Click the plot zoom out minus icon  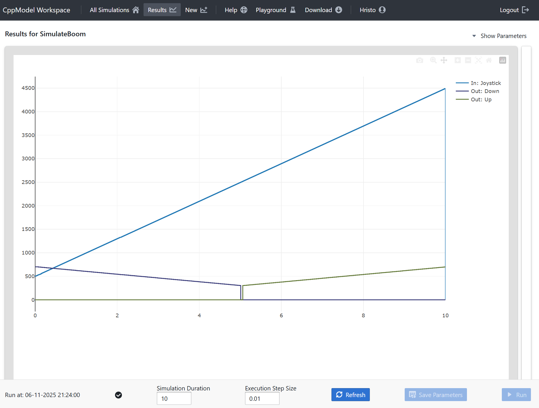click(x=468, y=60)
